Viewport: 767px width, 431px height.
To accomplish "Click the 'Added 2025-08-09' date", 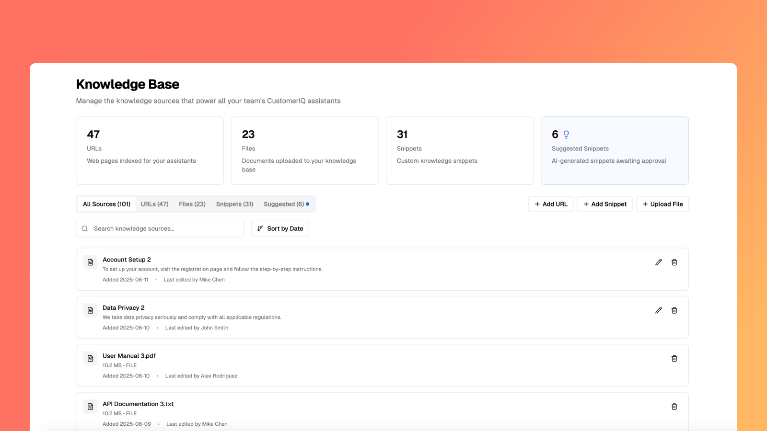I will click(x=127, y=424).
